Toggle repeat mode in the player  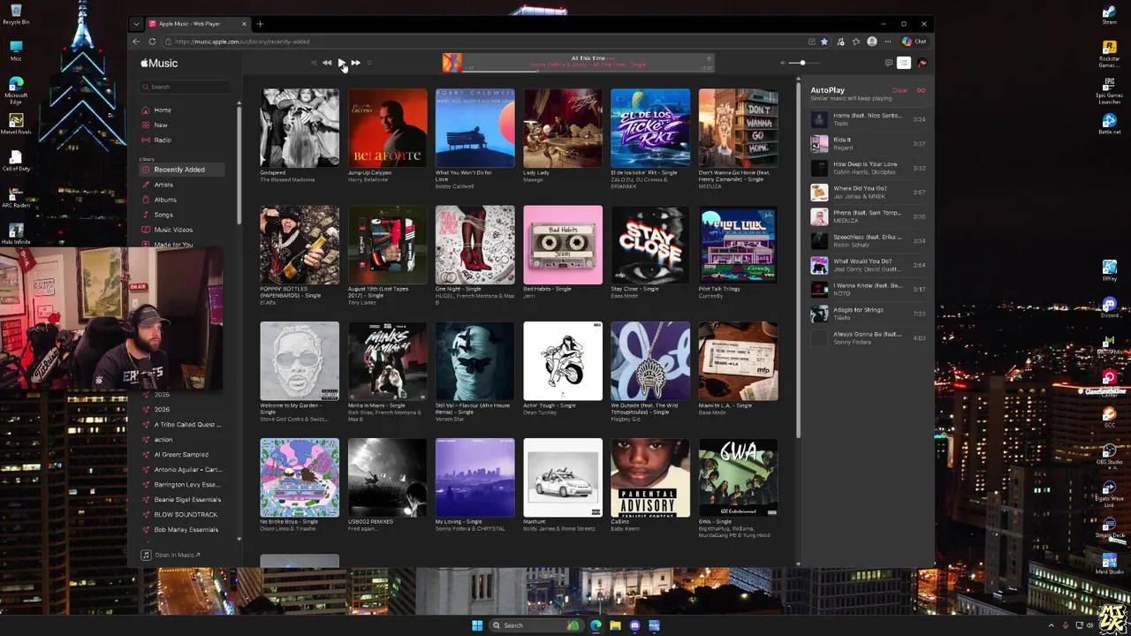coord(369,63)
